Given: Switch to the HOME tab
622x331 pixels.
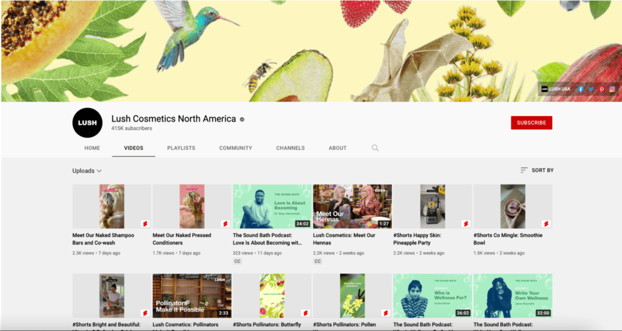Looking at the screenshot, I should click(92, 148).
